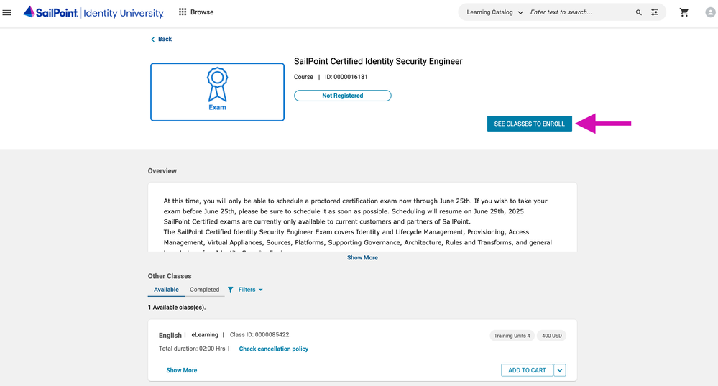Open the hamburger navigation menu

pos(7,12)
